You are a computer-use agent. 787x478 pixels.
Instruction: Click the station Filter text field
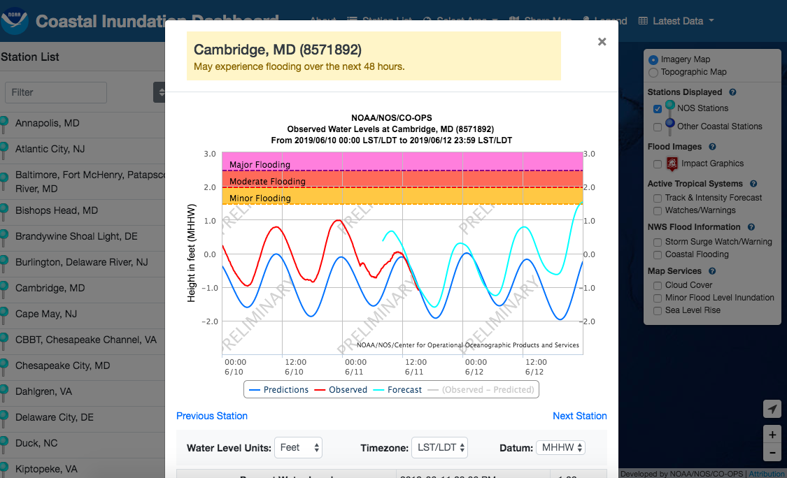[56, 92]
